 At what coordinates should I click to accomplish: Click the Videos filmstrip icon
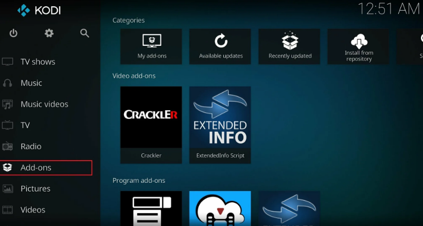click(x=7, y=210)
